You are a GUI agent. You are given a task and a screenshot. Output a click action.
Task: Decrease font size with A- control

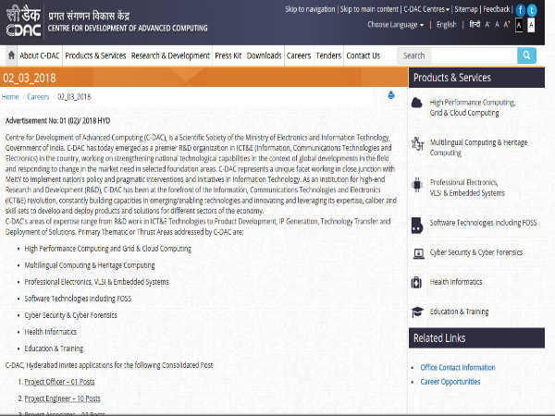(487, 25)
